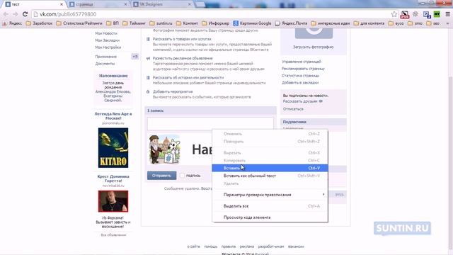
Task: Open the Информер bookmarks folder
Action: click(215, 23)
